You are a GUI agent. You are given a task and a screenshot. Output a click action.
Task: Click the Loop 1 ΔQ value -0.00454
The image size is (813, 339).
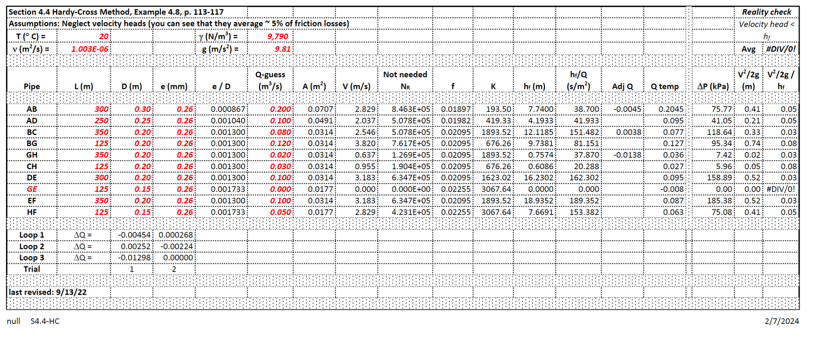(x=134, y=235)
